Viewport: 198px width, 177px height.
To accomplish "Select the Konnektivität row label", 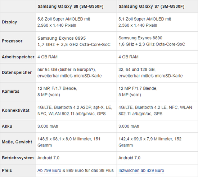I will click(15, 110).
